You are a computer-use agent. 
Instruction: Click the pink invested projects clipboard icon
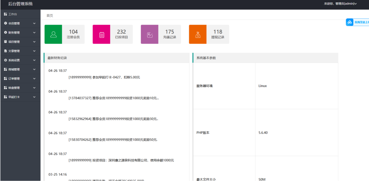click(x=102, y=34)
